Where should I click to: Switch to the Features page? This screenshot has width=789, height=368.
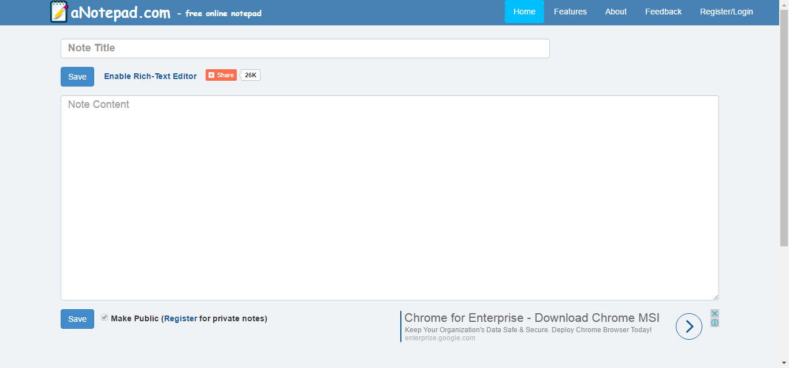[570, 11]
